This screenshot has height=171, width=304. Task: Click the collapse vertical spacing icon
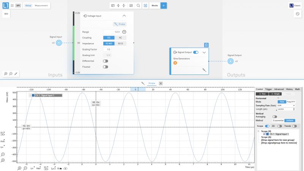pos(118,6)
